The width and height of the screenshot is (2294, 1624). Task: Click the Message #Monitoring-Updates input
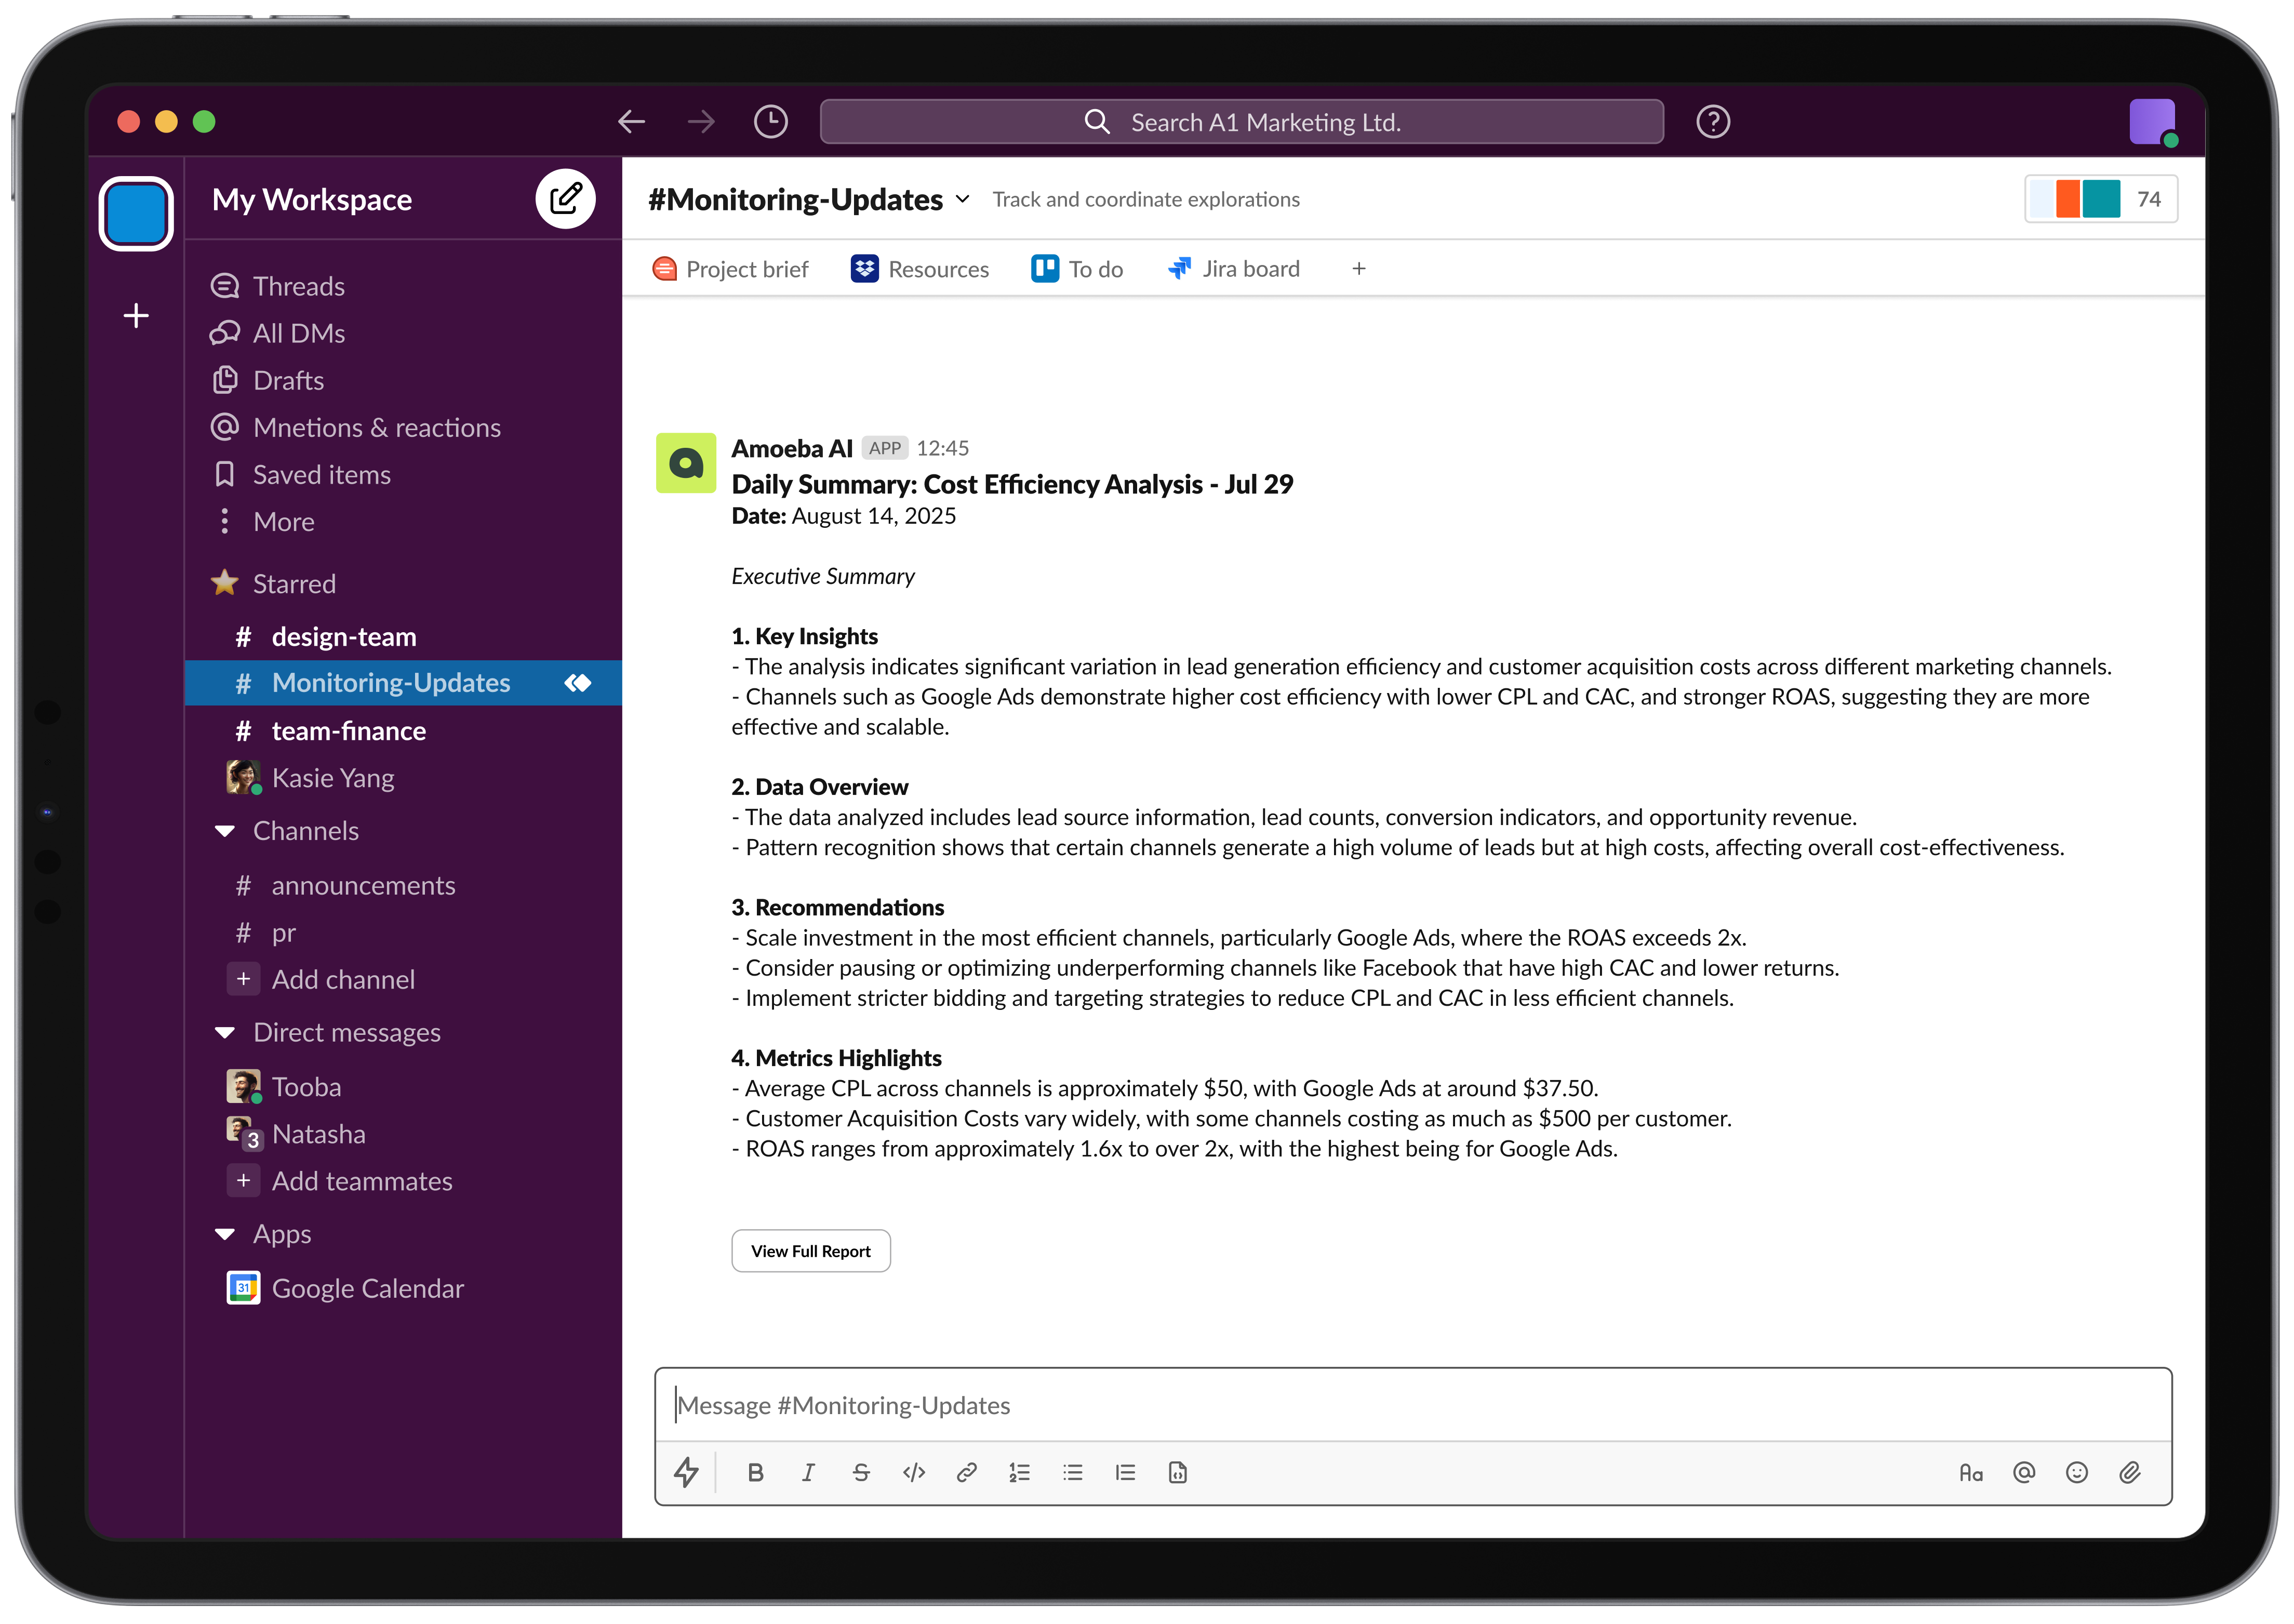click(1412, 1405)
